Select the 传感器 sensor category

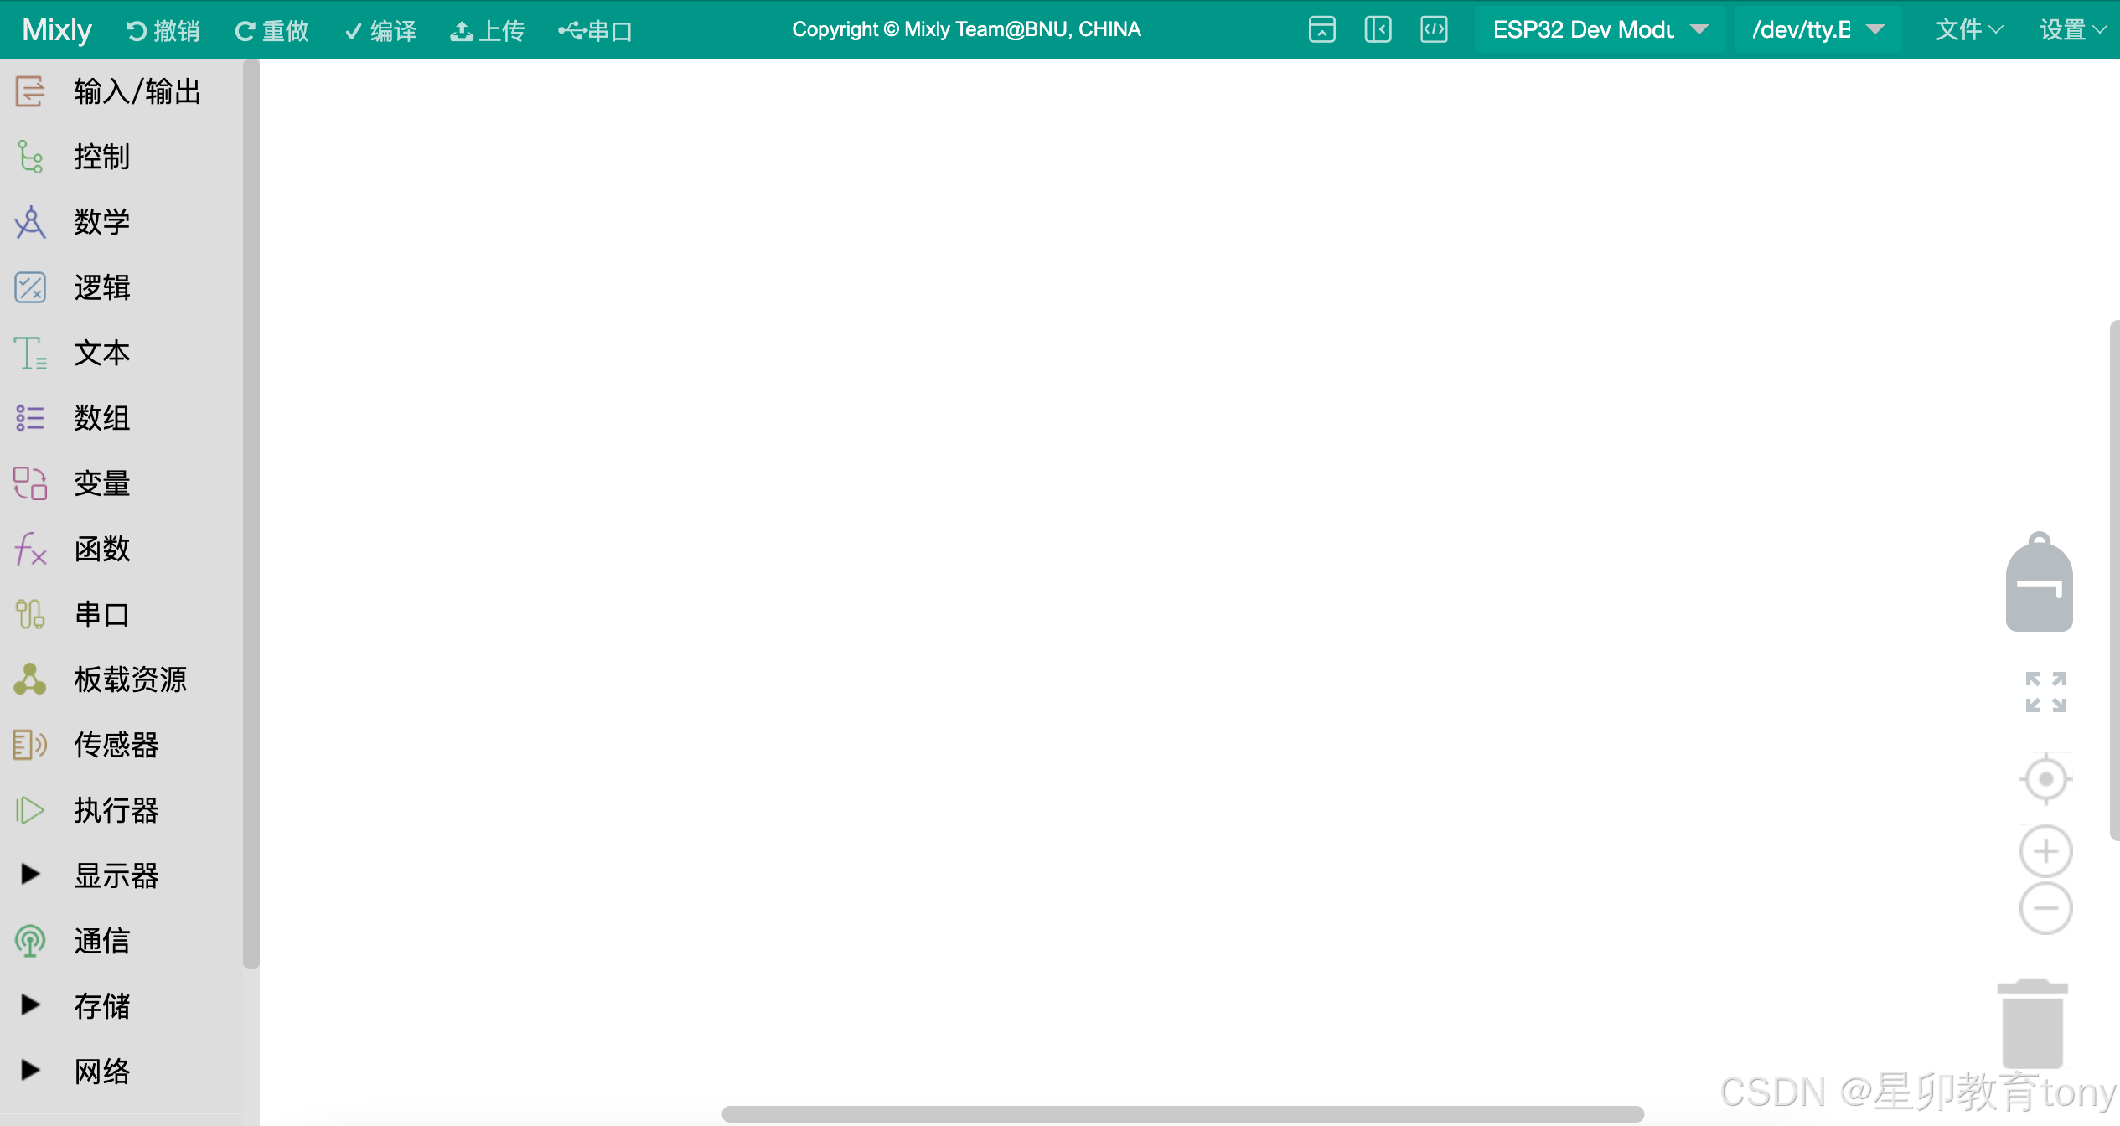116,745
